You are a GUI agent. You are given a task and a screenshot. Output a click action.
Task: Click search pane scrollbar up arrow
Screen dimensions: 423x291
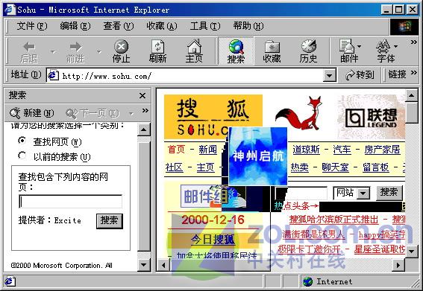coord(144,130)
